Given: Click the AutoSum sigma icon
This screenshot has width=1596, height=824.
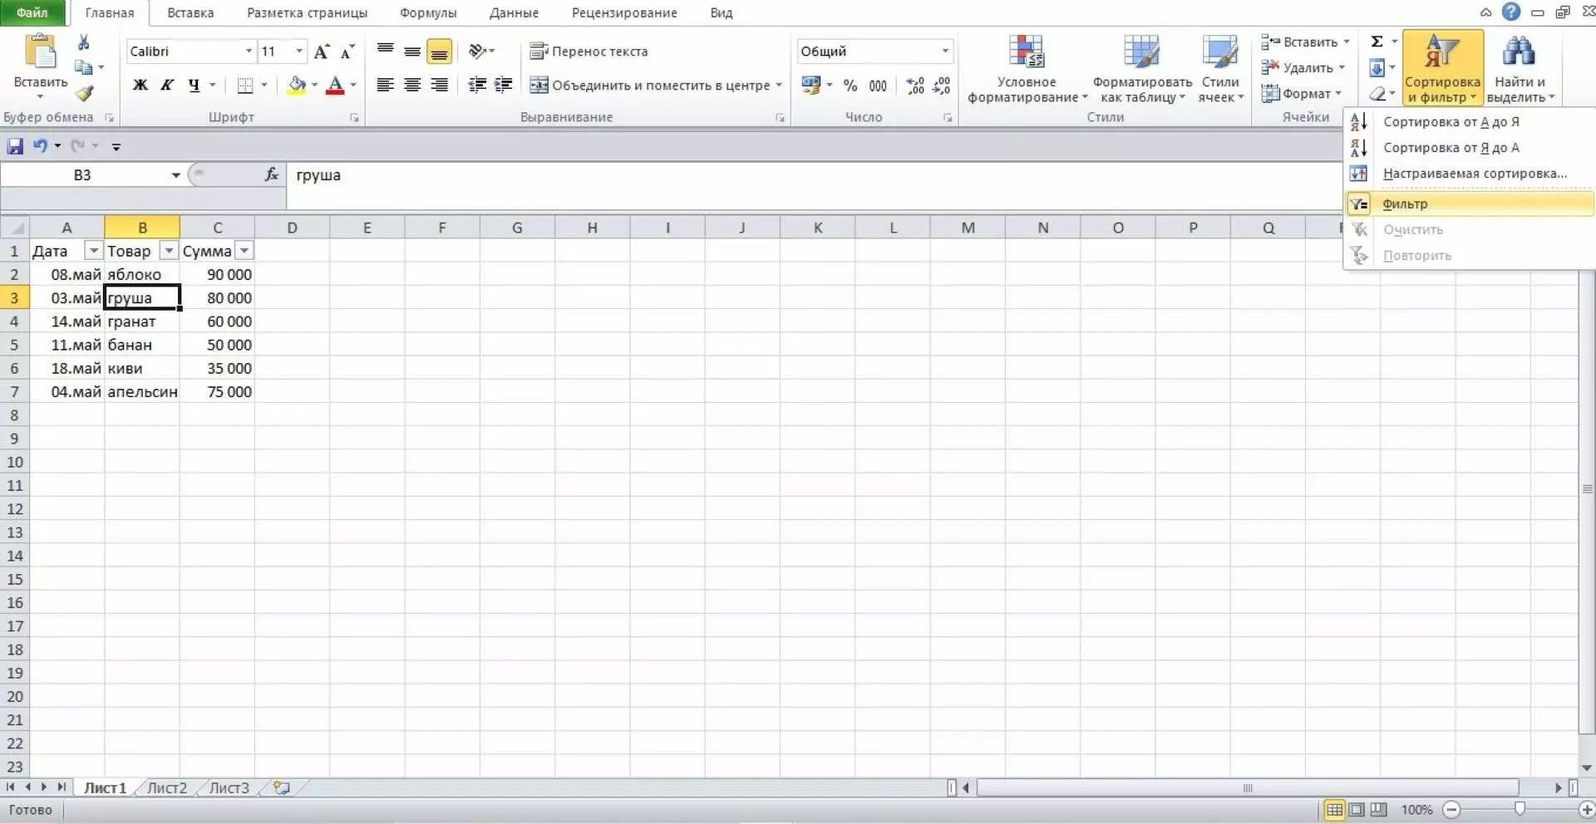Looking at the screenshot, I should (x=1377, y=42).
